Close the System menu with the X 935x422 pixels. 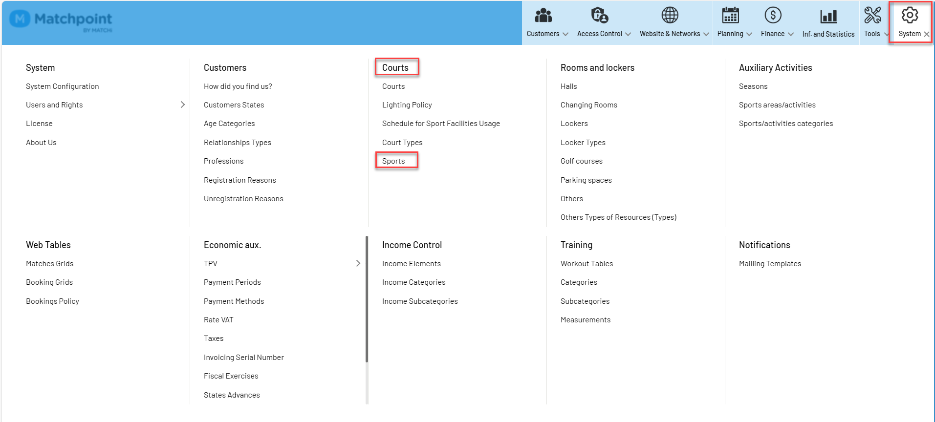926,34
